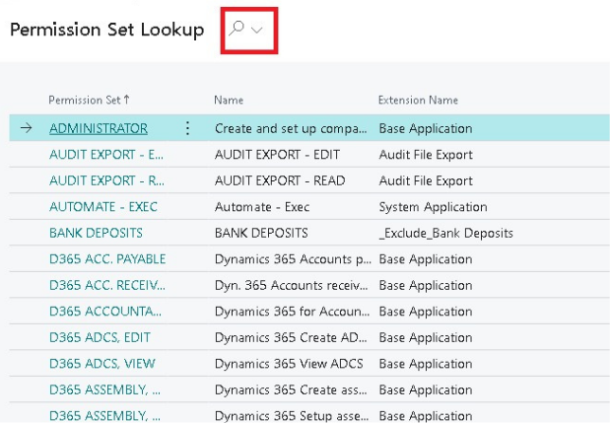Click 'Dynamics 365 Accounts p...' name cell
610x423 pixels.
pyautogui.click(x=293, y=258)
